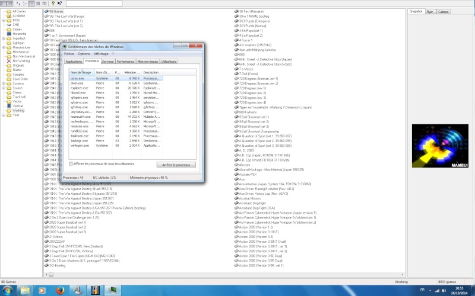The height and width of the screenshot is (296, 475).
Task: Open the Affichage menu
Action: click(101, 54)
